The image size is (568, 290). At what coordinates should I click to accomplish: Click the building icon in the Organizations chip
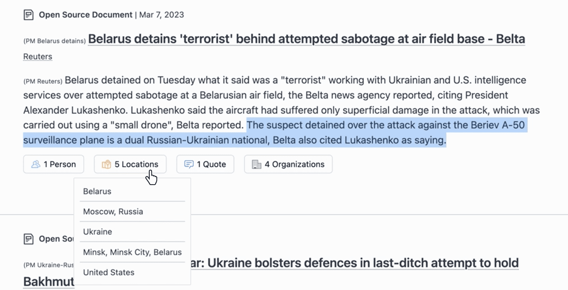pyautogui.click(x=257, y=164)
